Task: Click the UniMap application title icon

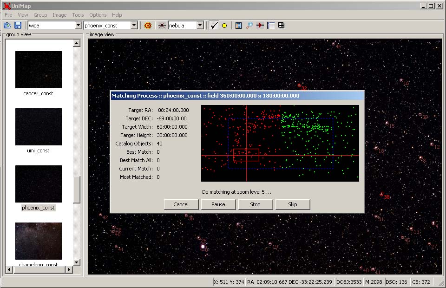Action: [7, 6]
